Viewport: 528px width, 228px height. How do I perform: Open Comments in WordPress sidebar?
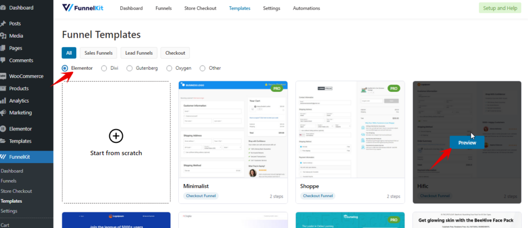(21, 60)
